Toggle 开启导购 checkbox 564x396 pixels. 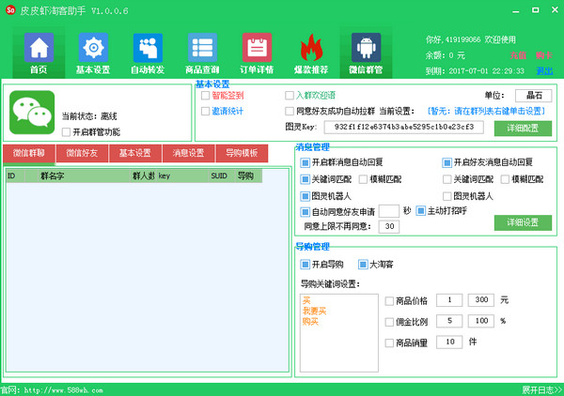[x=305, y=265]
